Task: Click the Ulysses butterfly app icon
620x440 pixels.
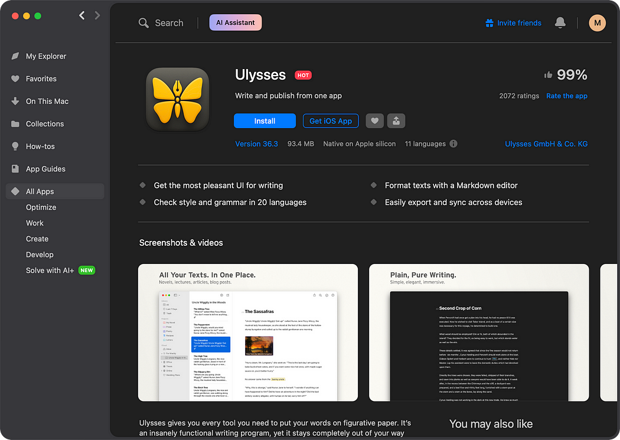Action: tap(177, 99)
